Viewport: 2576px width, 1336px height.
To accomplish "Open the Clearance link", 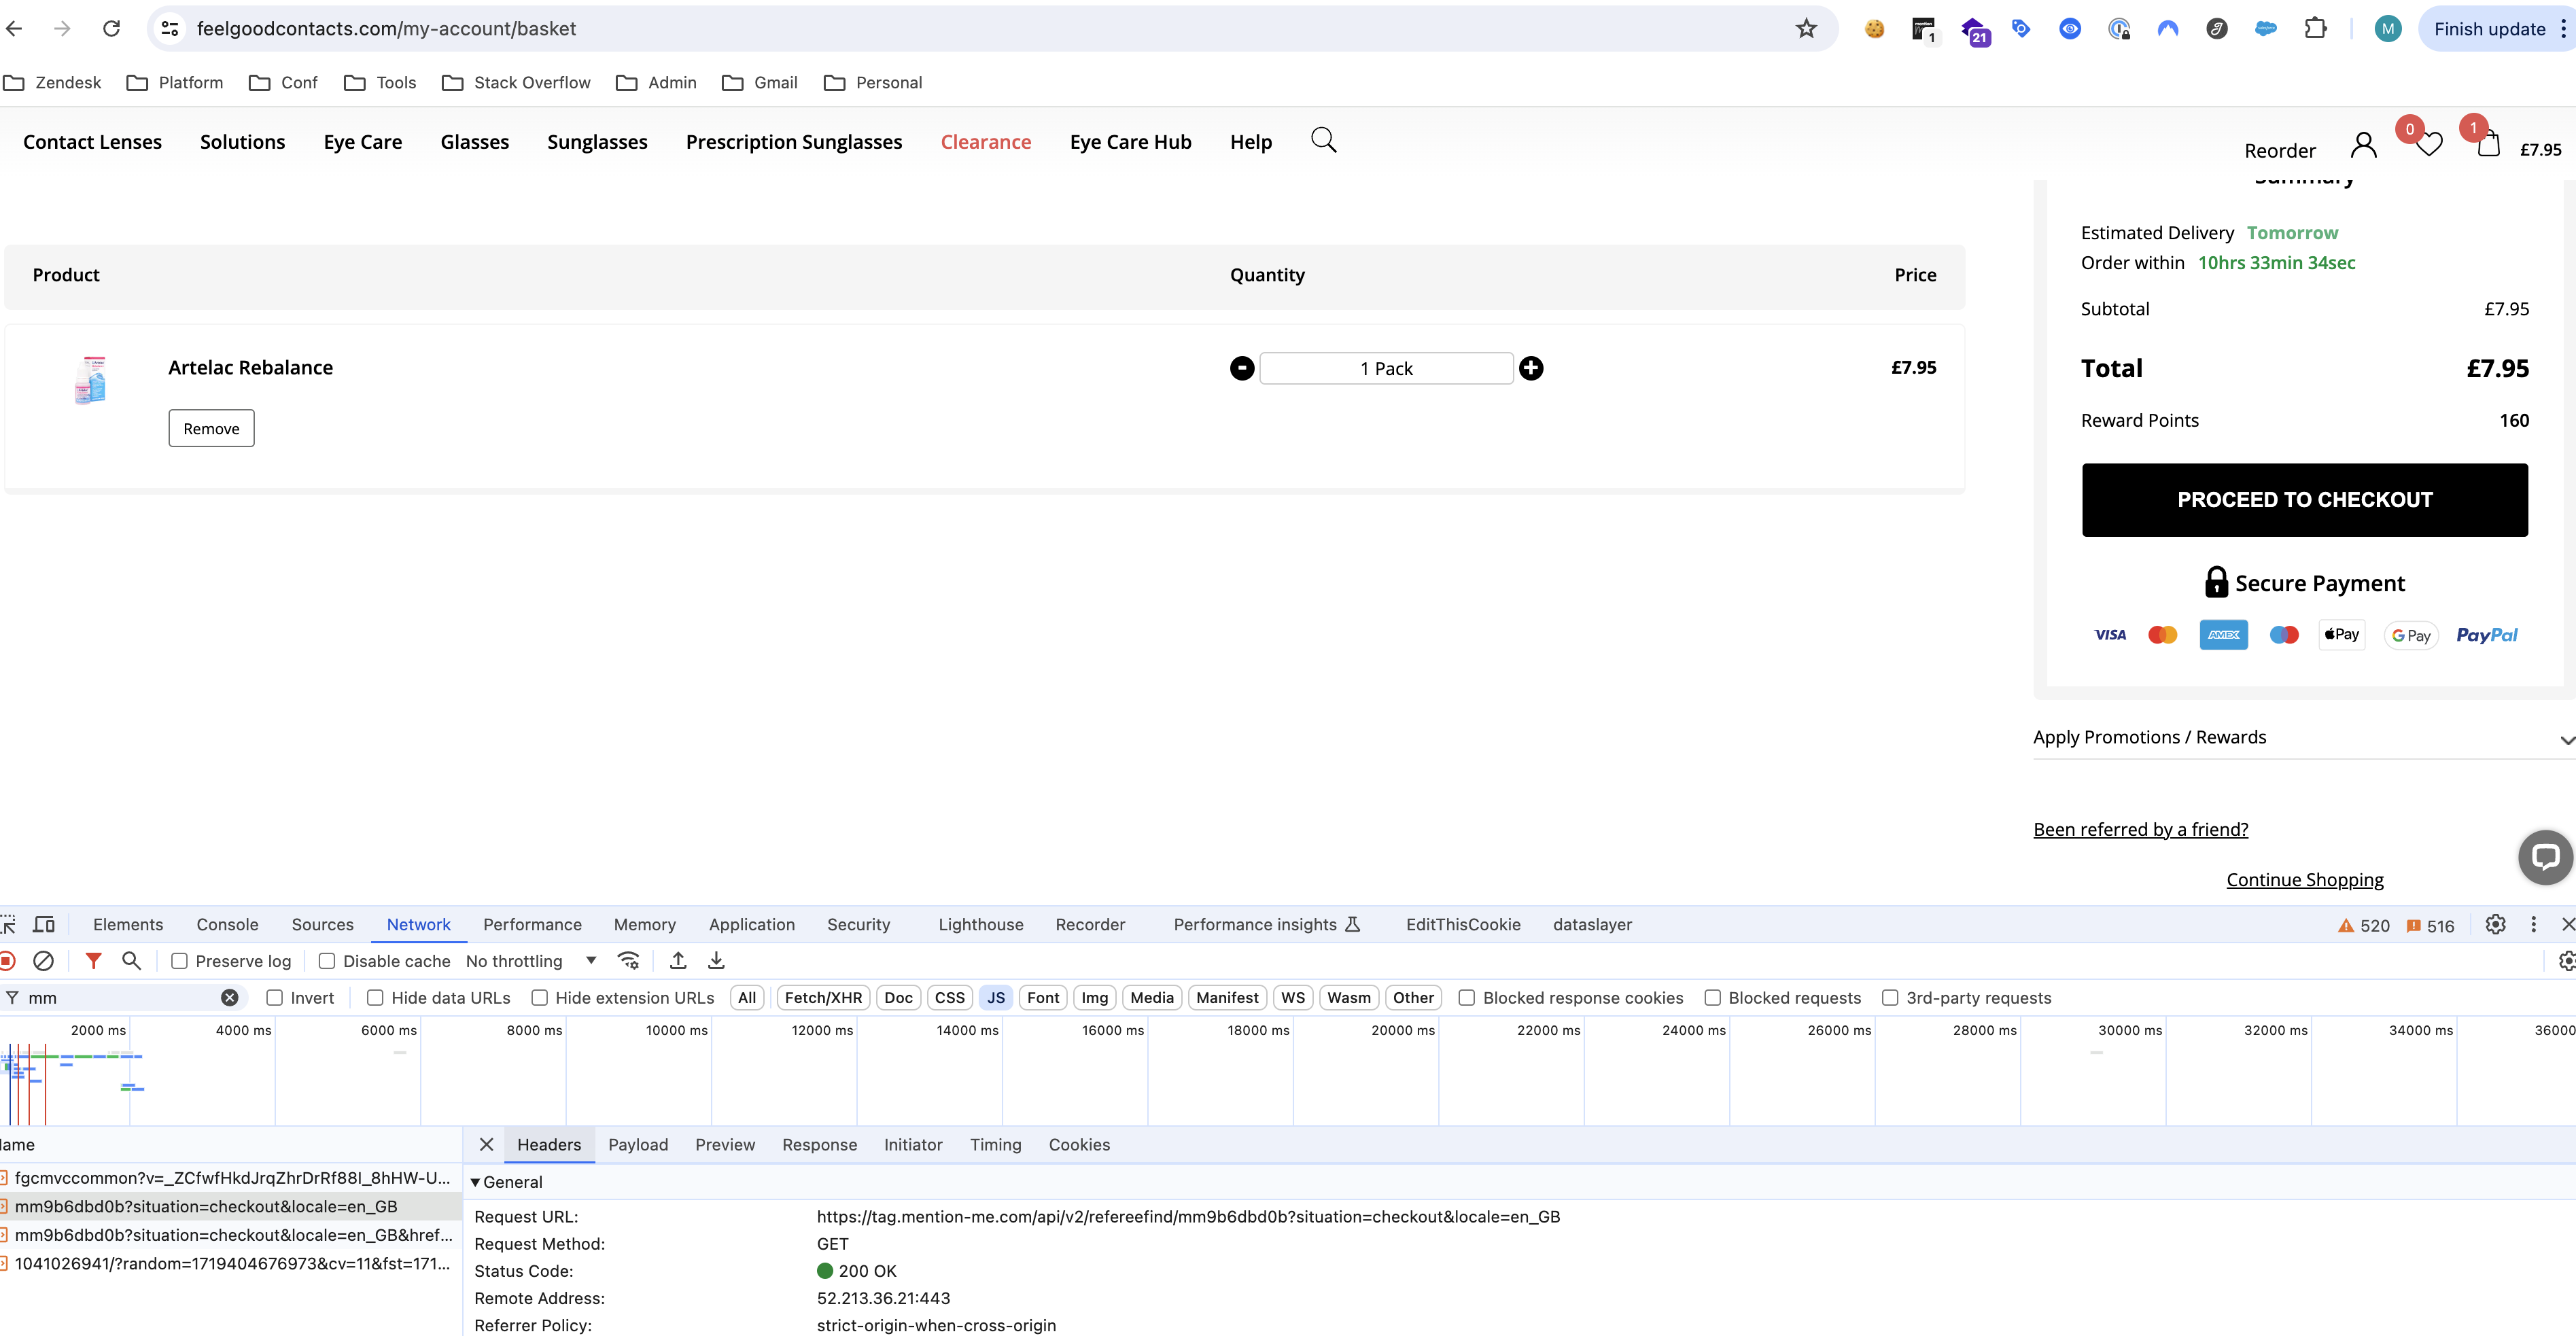I will [985, 141].
